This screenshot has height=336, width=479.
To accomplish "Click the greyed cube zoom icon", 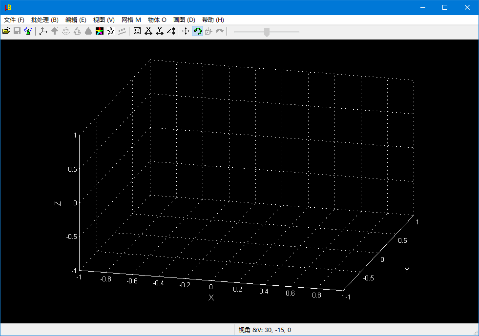I will (x=208, y=31).
